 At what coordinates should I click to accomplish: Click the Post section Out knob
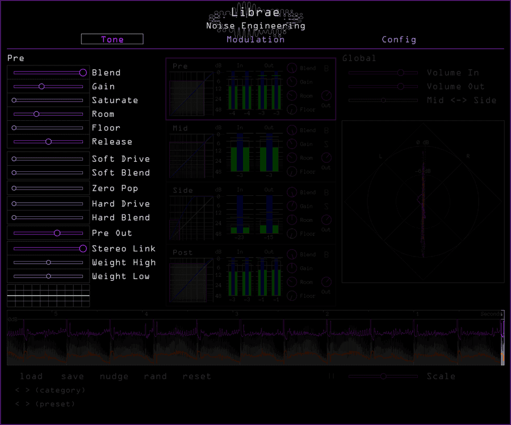(x=326, y=282)
